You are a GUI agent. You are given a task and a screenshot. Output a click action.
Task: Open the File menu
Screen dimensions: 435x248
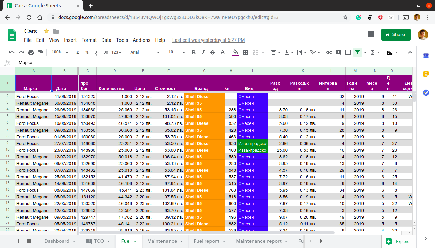click(x=28, y=40)
